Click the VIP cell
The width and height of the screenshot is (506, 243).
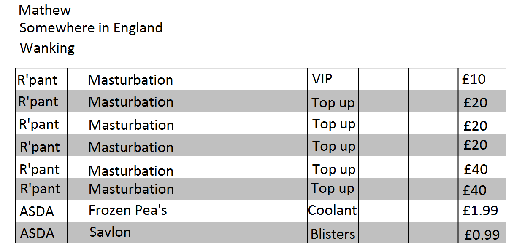[x=333, y=79]
